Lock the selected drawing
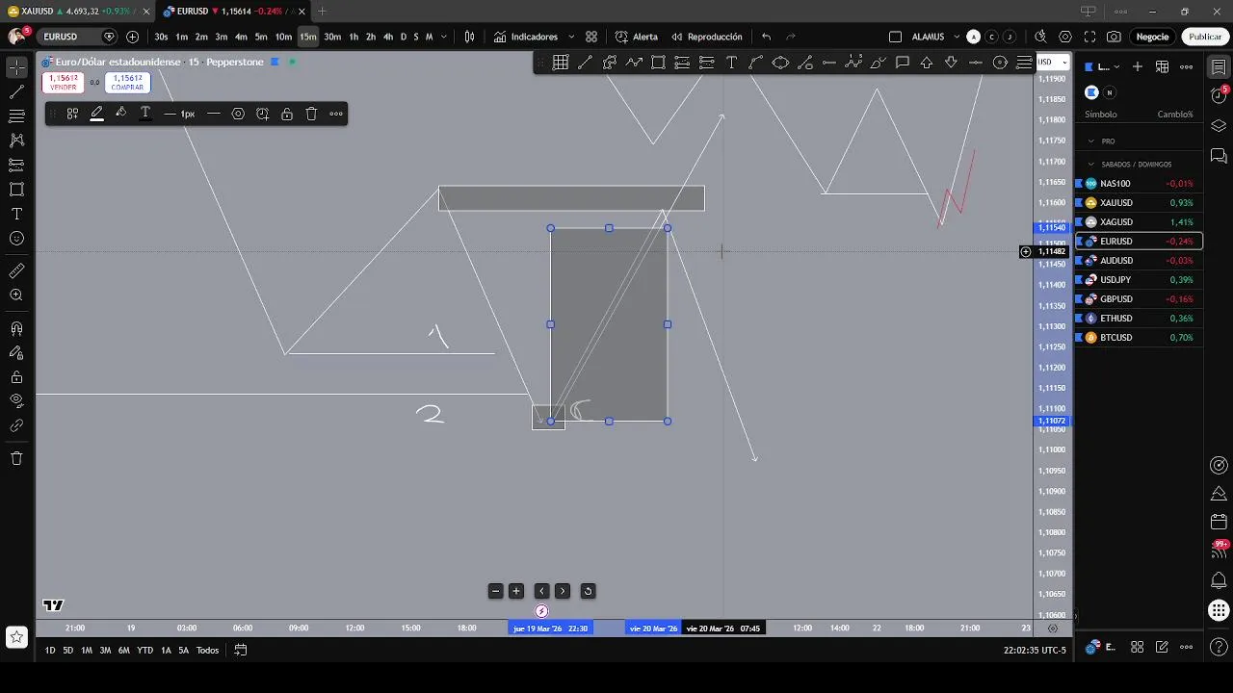Screen dimensions: 1233x693 (x=287, y=114)
